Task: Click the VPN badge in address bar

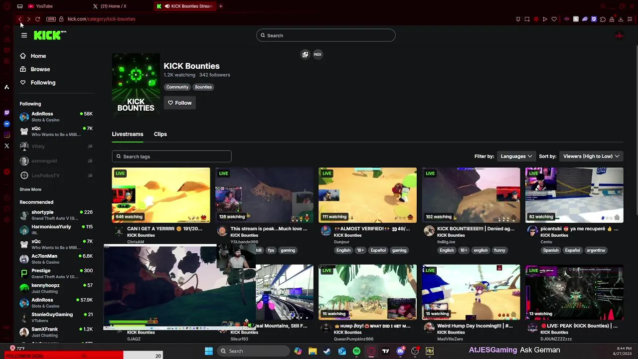Action: (x=51, y=19)
